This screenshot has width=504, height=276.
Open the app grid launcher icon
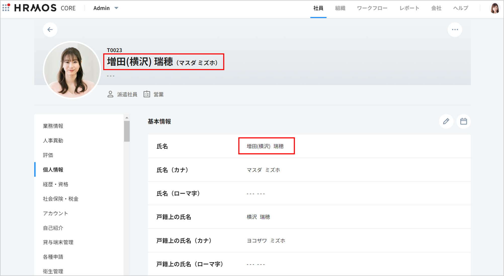[x=6, y=8]
